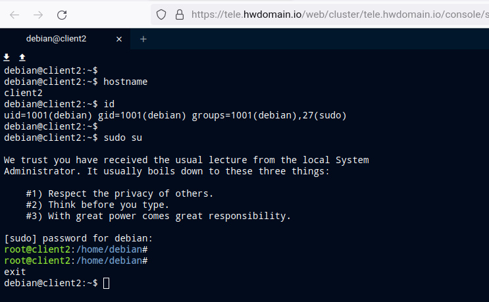Click the uid=1001(debian) output line

(x=175, y=115)
